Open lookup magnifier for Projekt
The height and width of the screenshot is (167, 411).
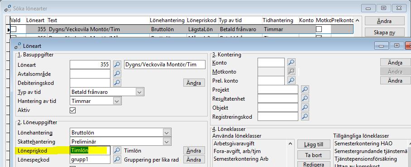coord(305,90)
